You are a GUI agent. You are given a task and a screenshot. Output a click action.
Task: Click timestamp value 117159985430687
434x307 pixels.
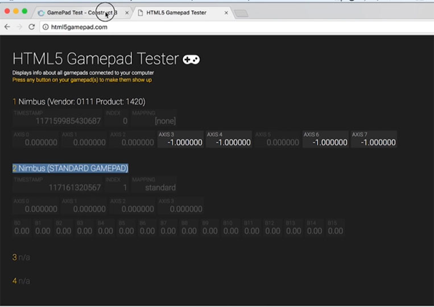coord(68,121)
